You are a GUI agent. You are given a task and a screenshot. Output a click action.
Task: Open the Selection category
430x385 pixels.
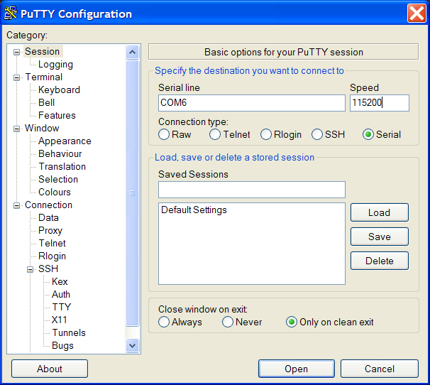(58, 179)
